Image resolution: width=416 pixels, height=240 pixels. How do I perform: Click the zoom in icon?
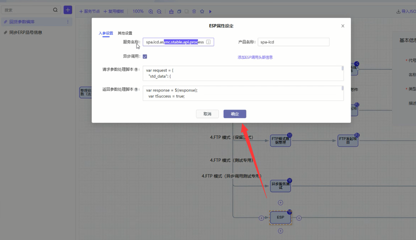(151, 11)
